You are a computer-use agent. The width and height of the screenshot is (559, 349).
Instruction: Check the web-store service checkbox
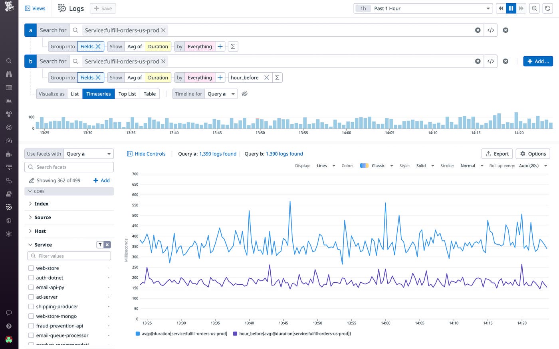pos(31,268)
